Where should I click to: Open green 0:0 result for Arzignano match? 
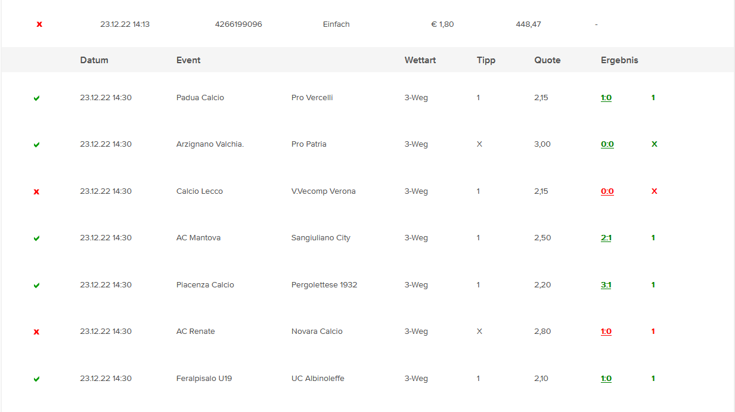click(x=607, y=144)
